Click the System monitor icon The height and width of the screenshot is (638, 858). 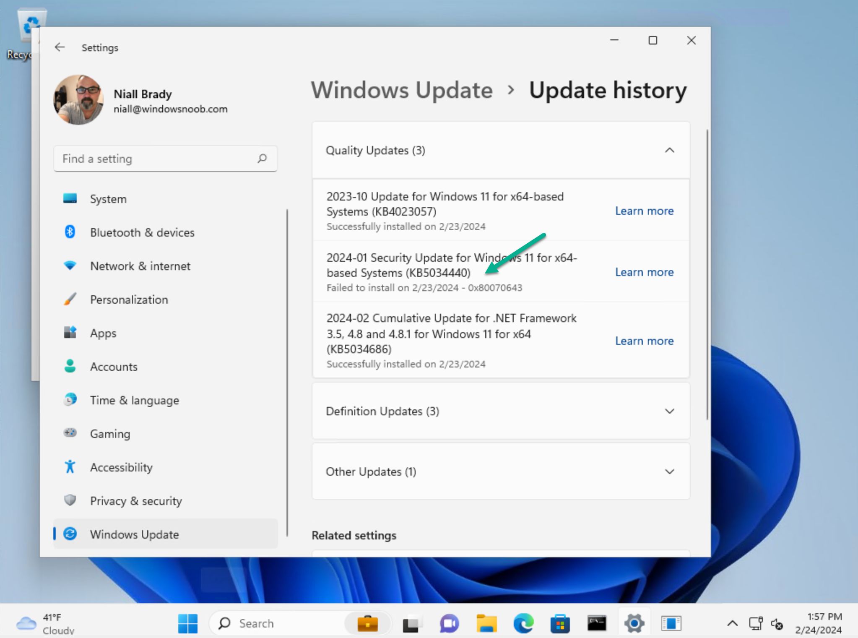[70, 198]
